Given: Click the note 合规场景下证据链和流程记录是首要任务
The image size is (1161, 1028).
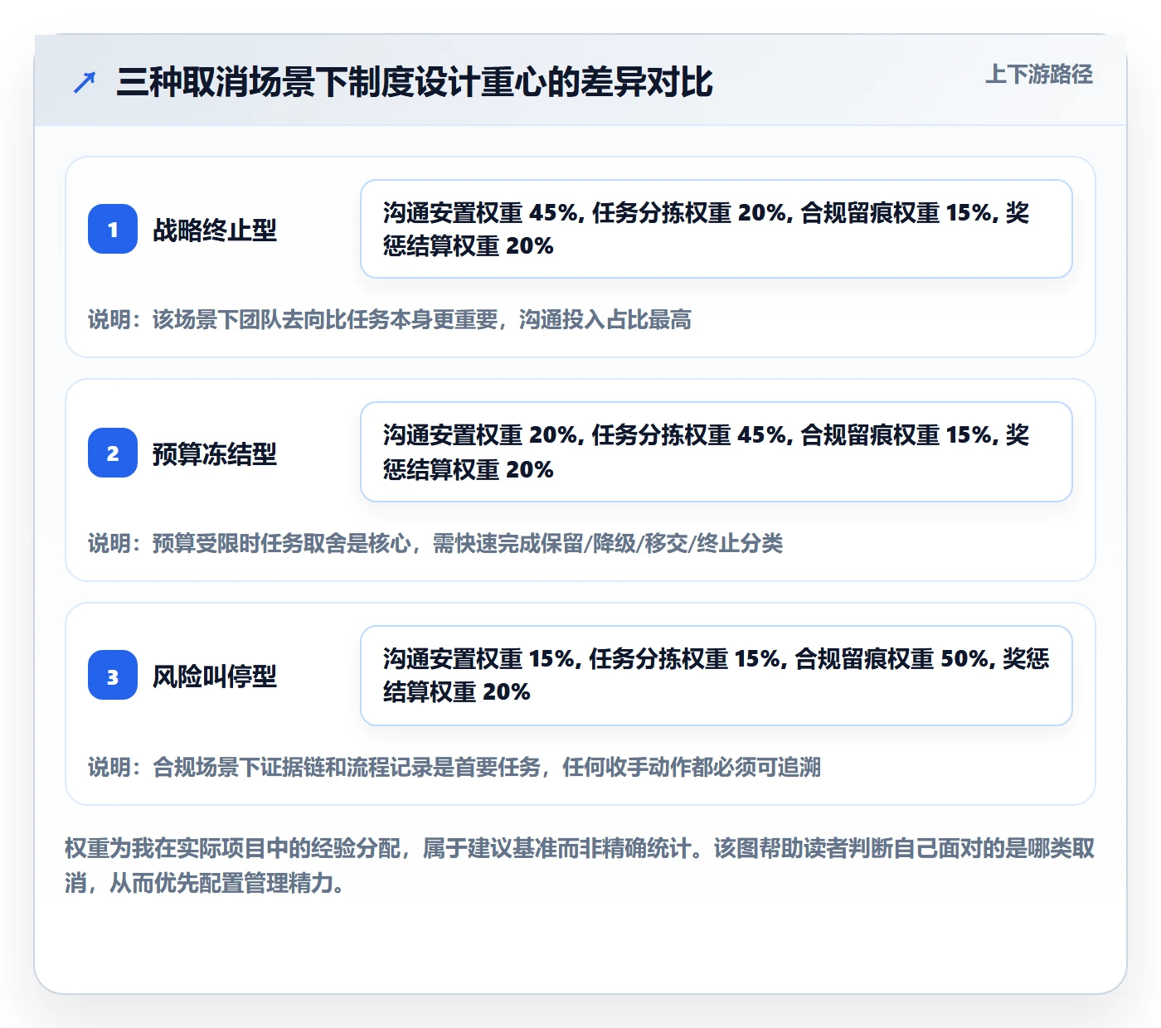Looking at the screenshot, I should tap(454, 767).
